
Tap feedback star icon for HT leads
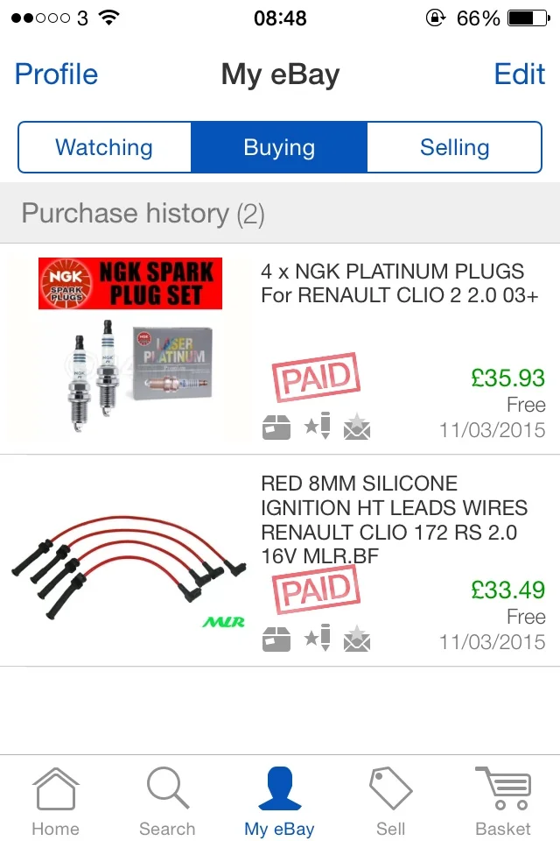318,637
